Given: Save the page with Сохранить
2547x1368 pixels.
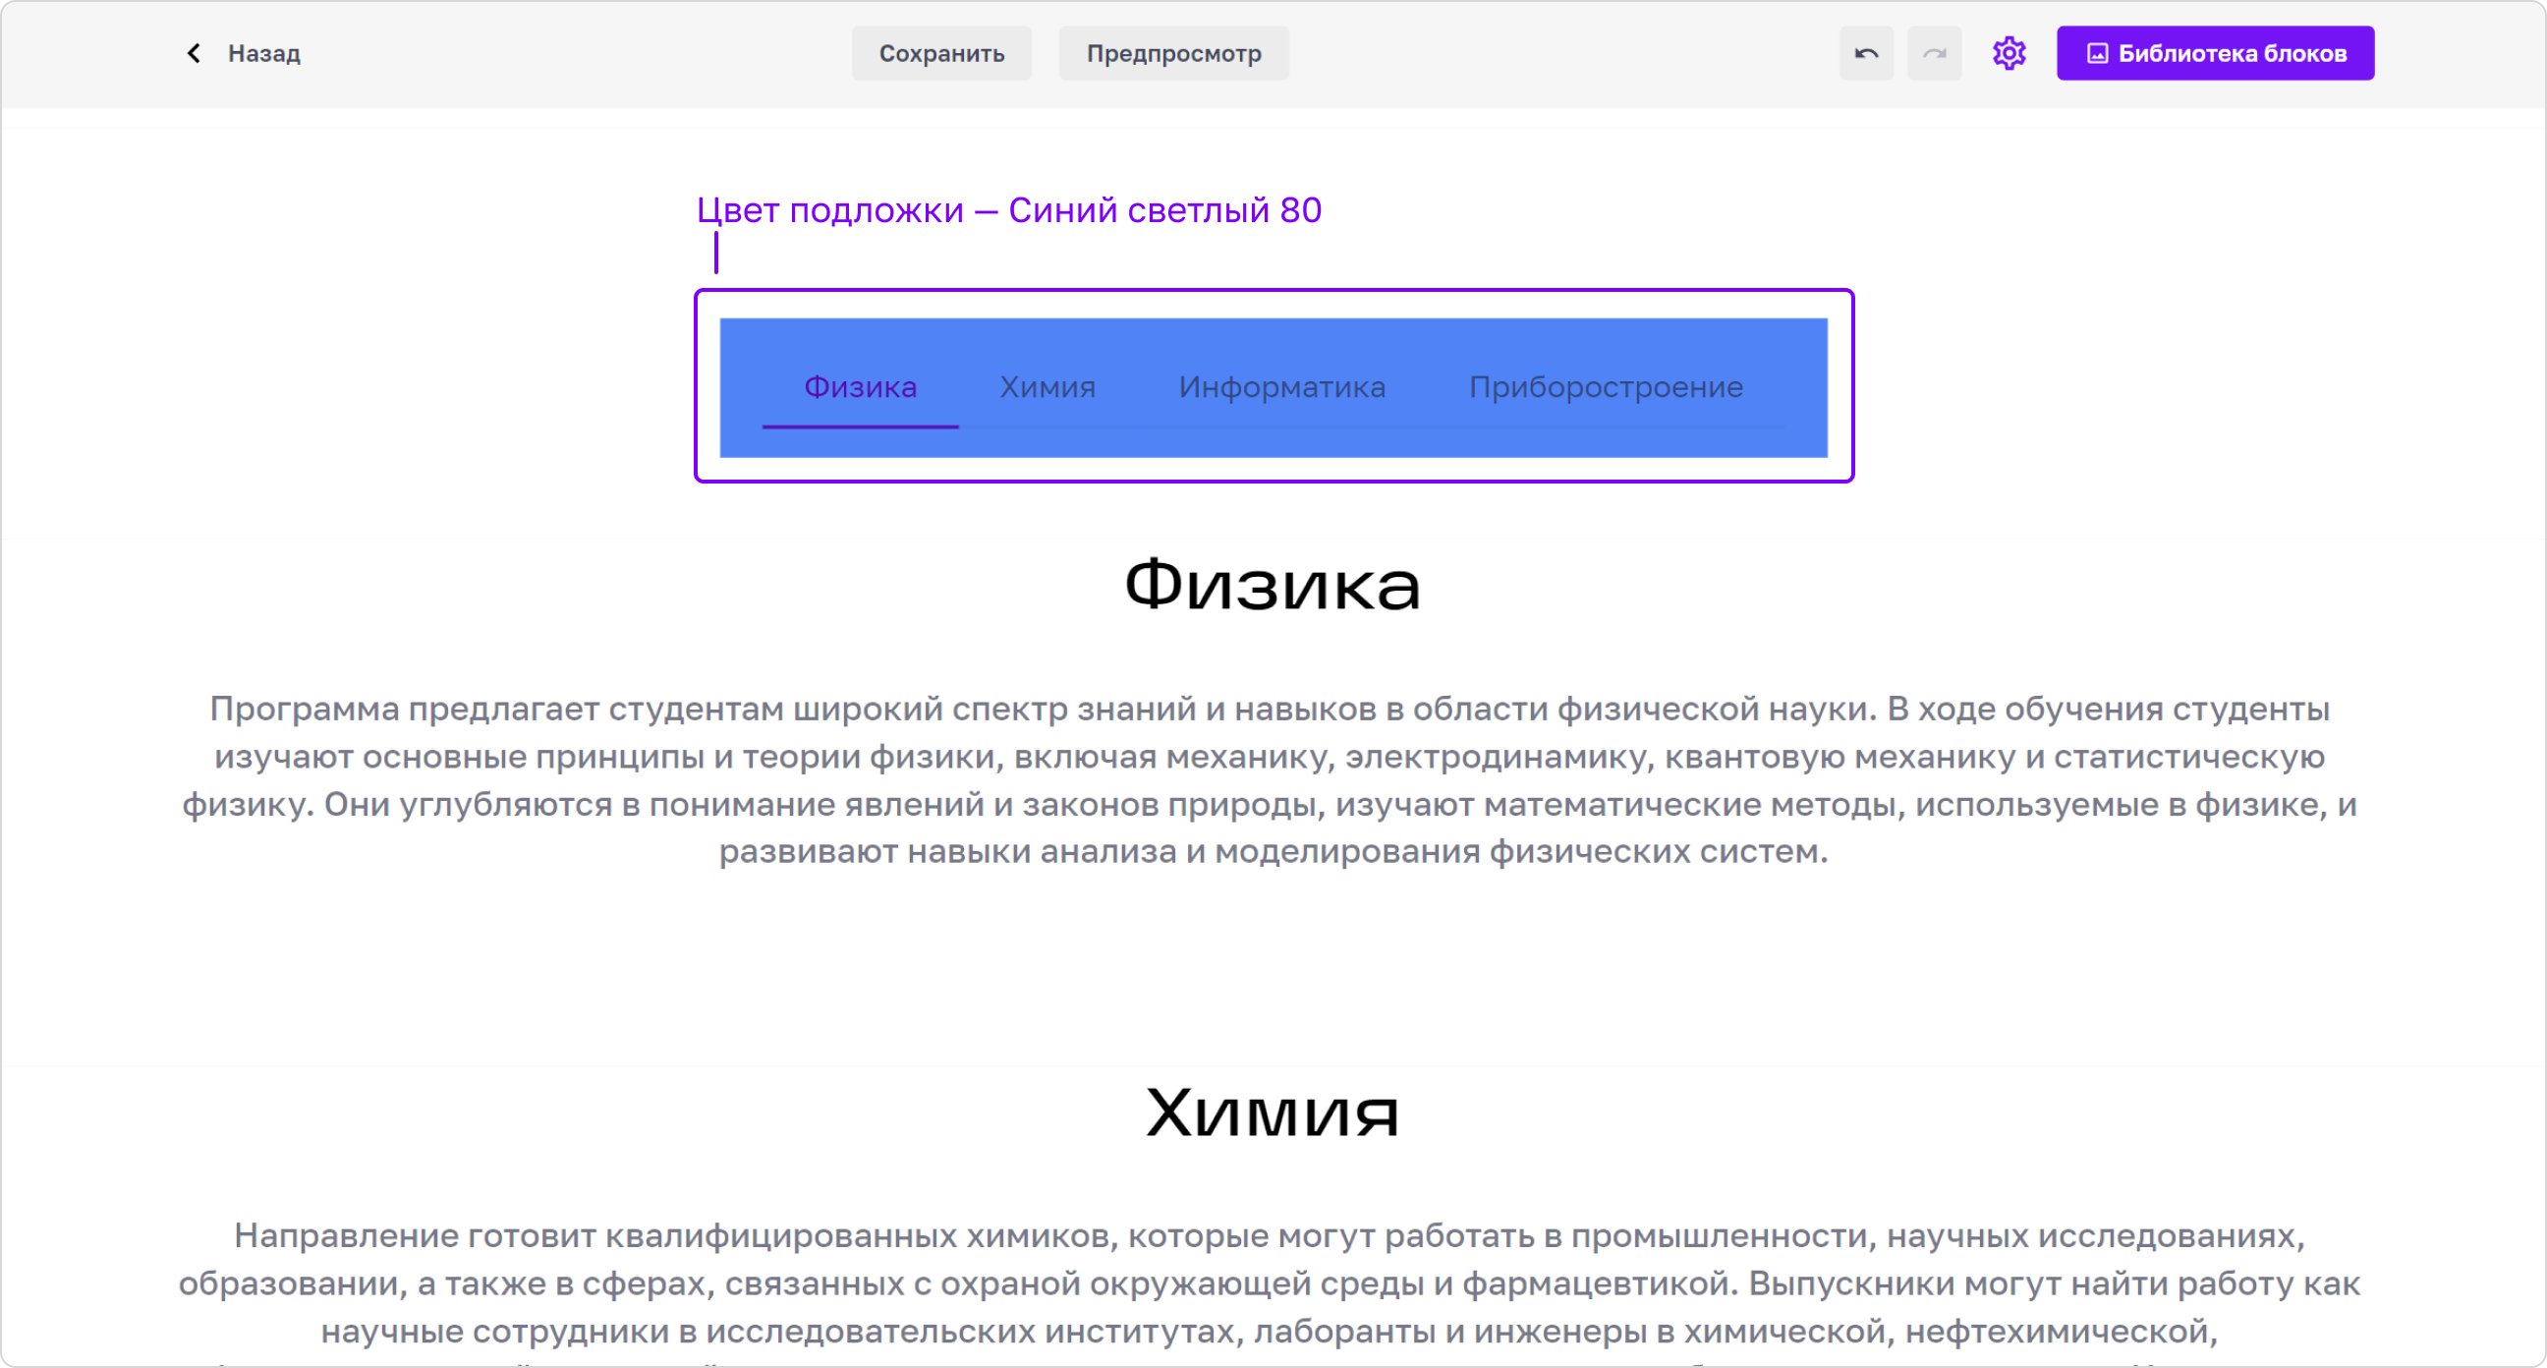Looking at the screenshot, I should coord(941,53).
